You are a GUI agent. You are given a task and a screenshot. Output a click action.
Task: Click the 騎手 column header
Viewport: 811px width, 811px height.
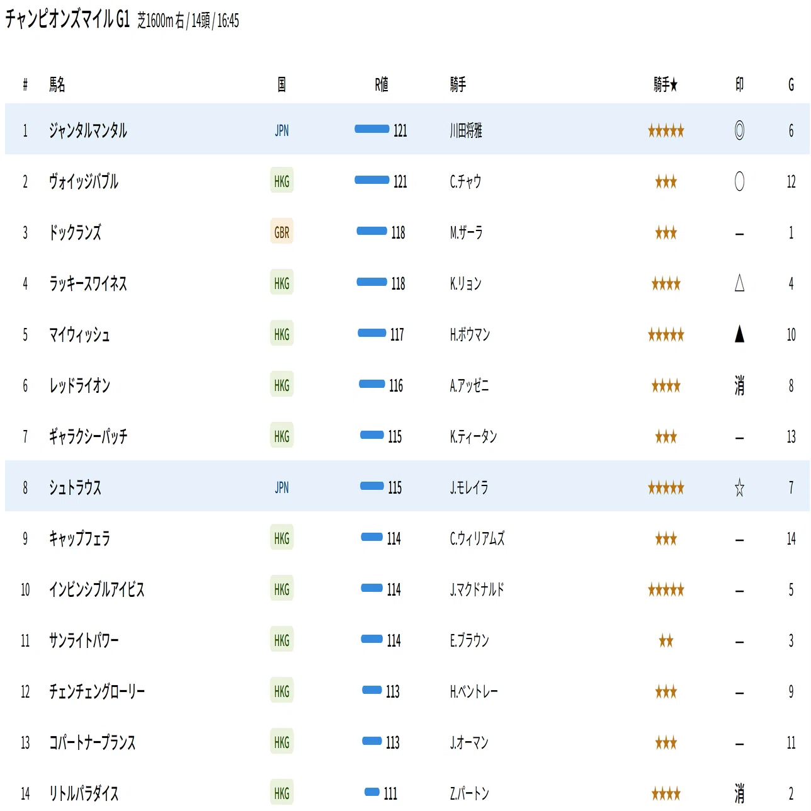pyautogui.click(x=458, y=84)
